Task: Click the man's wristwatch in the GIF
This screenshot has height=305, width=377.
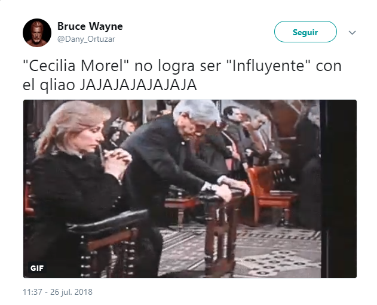Action: [207, 186]
